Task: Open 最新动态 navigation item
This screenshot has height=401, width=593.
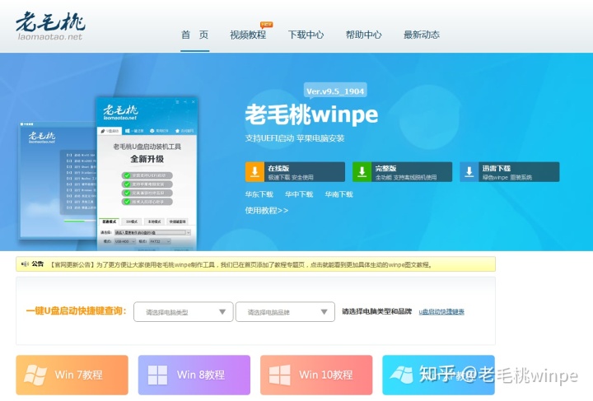Action: pyautogui.click(x=422, y=35)
